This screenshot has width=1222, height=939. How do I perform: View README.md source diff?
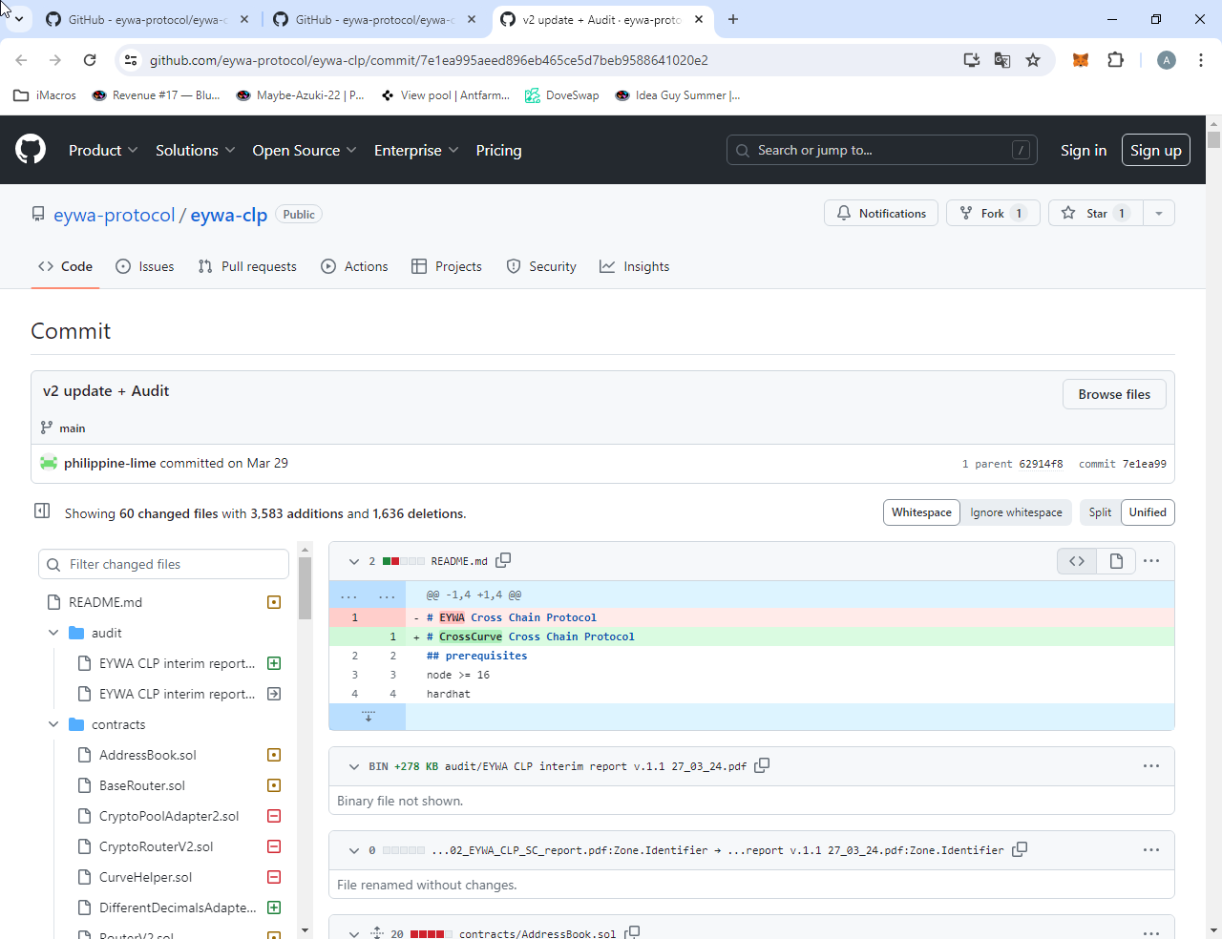pos(1077,561)
